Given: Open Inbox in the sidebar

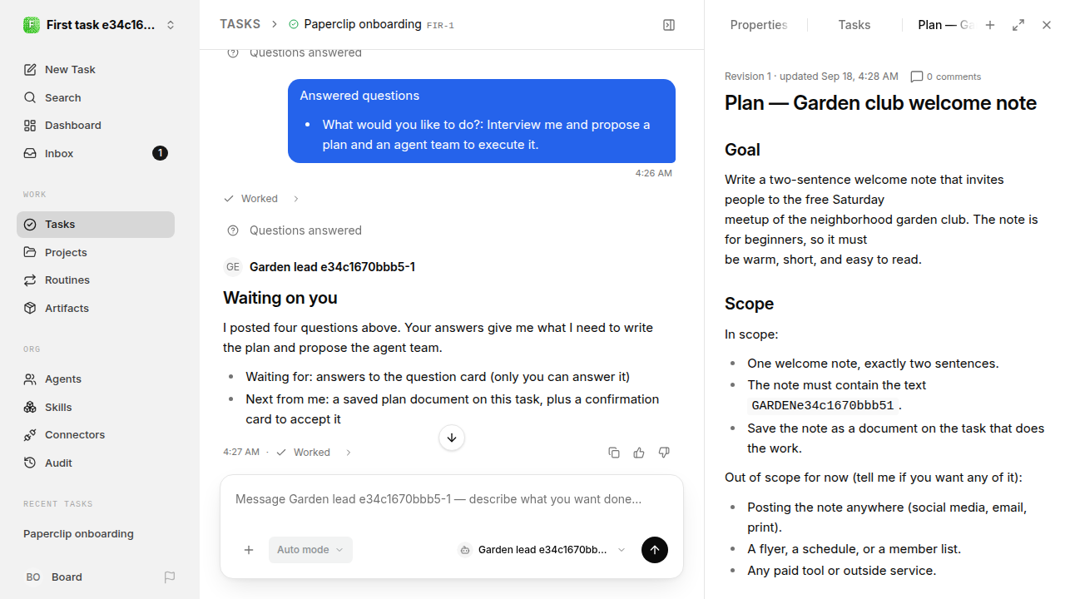Looking at the screenshot, I should click(x=96, y=153).
